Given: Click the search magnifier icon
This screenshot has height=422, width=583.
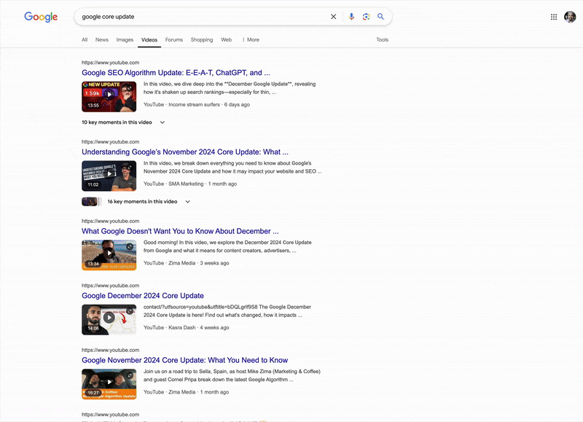Looking at the screenshot, I should (380, 16).
